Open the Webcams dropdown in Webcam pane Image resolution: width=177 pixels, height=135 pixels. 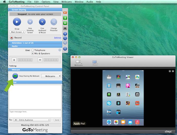(x=51, y=76)
